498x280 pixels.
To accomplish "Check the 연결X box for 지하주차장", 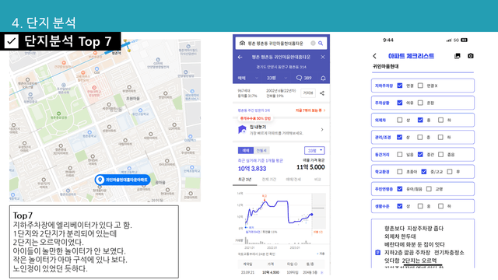I will [420, 86].
